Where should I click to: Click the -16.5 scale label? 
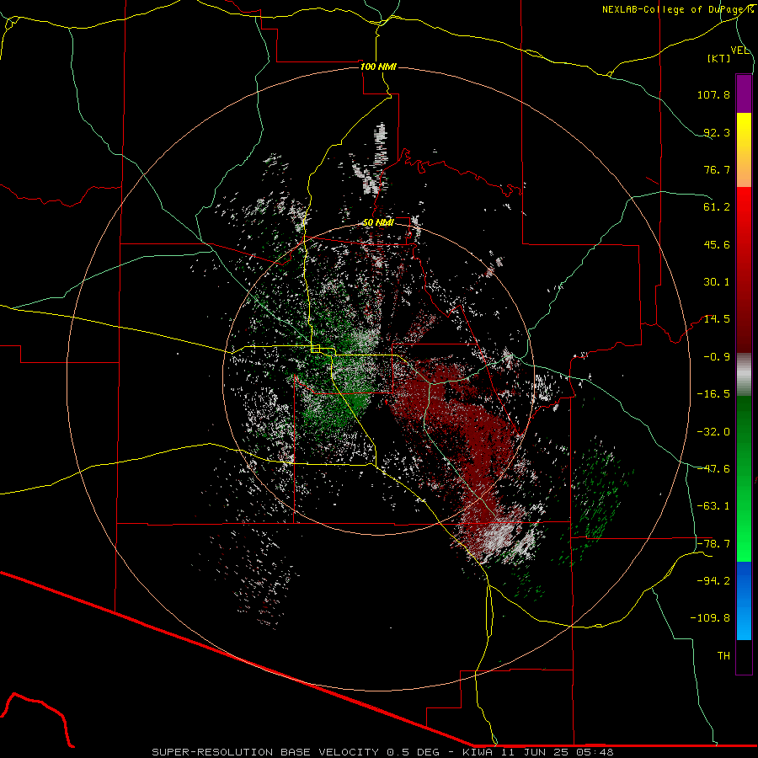tap(713, 394)
